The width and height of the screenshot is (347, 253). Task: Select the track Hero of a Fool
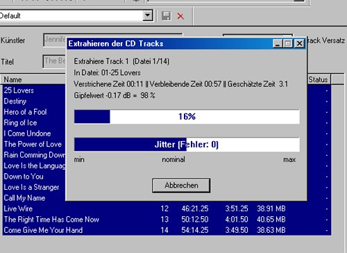pyautogui.click(x=25, y=112)
